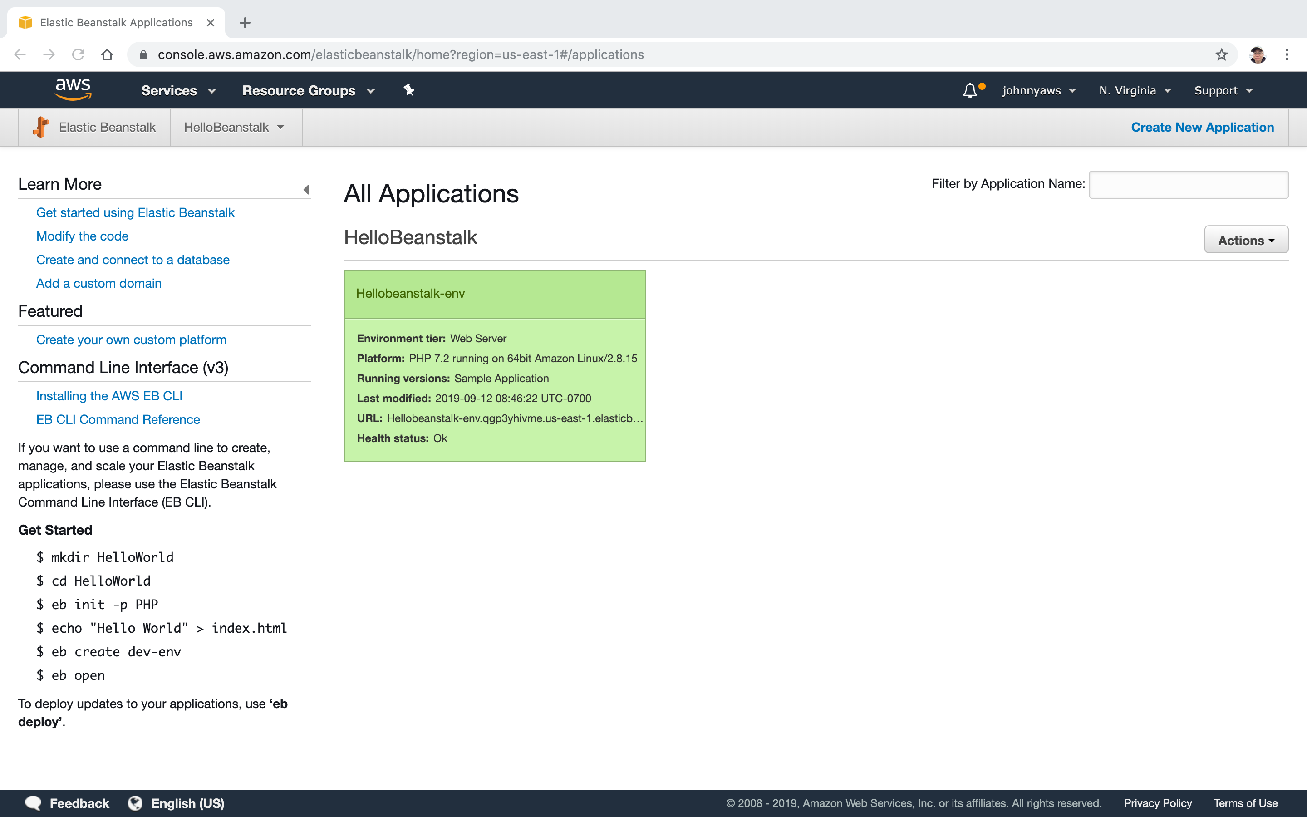This screenshot has height=817, width=1307.
Task: Open the HelloBeanstalk application dropdown
Action: point(234,127)
